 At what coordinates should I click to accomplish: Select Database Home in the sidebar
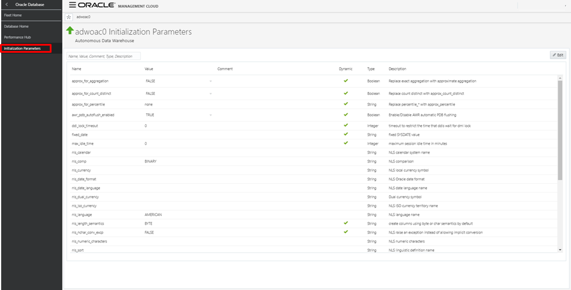coord(16,26)
